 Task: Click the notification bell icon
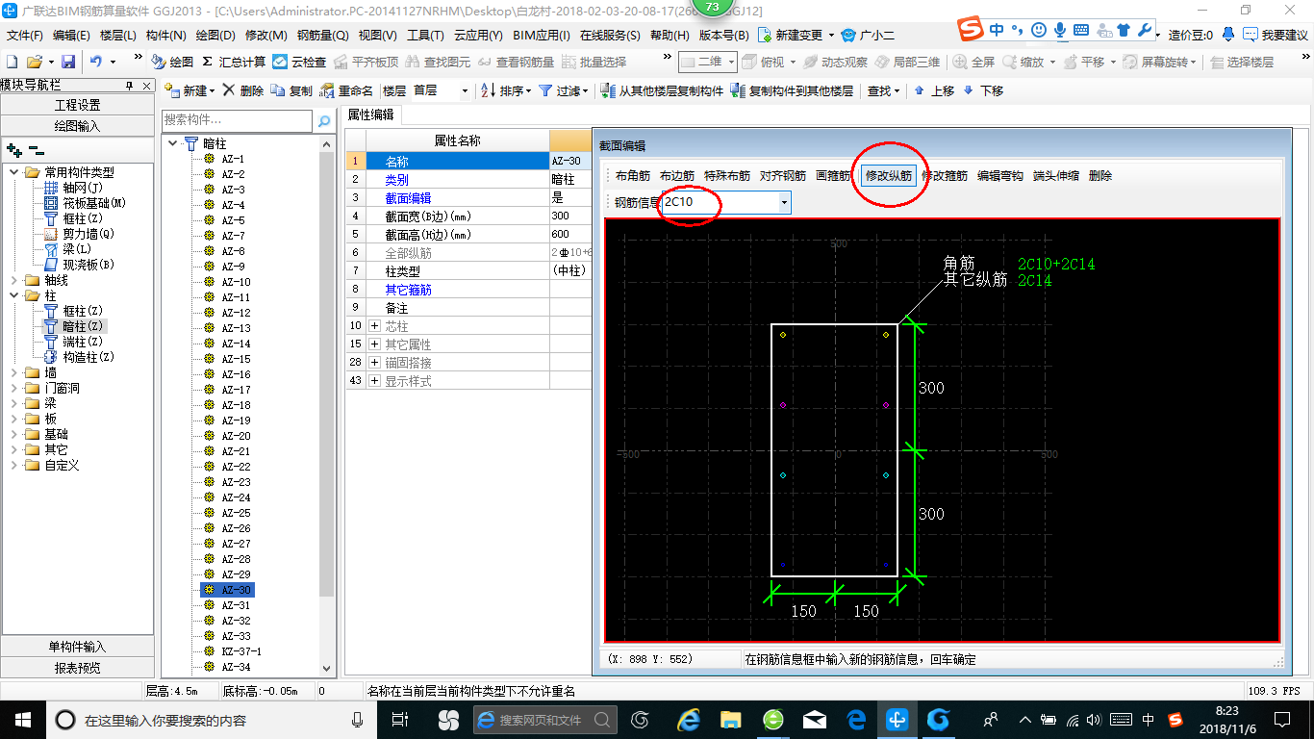(1228, 35)
